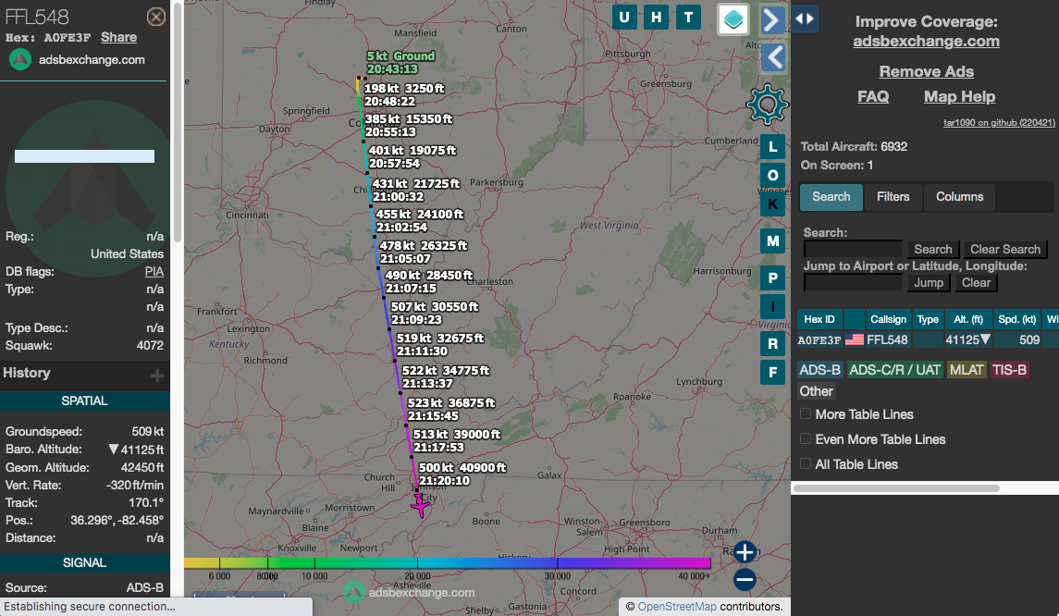1059x616 pixels.
Task: Switch to the Filters tab
Action: click(x=893, y=197)
